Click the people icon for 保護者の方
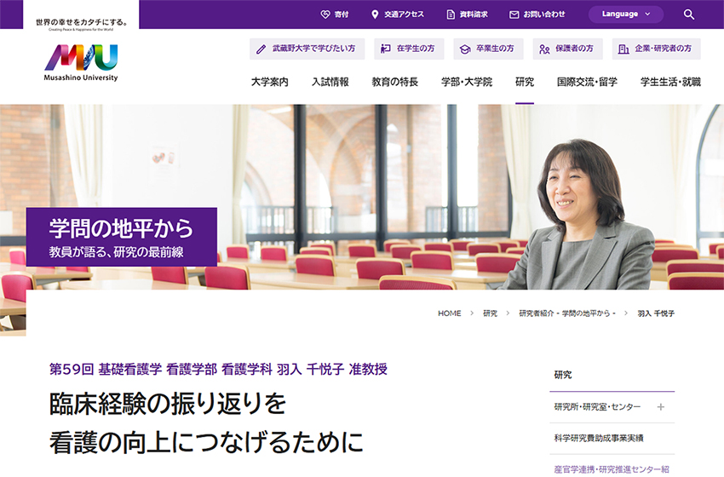This screenshot has height=477, width=724. pos(544,49)
